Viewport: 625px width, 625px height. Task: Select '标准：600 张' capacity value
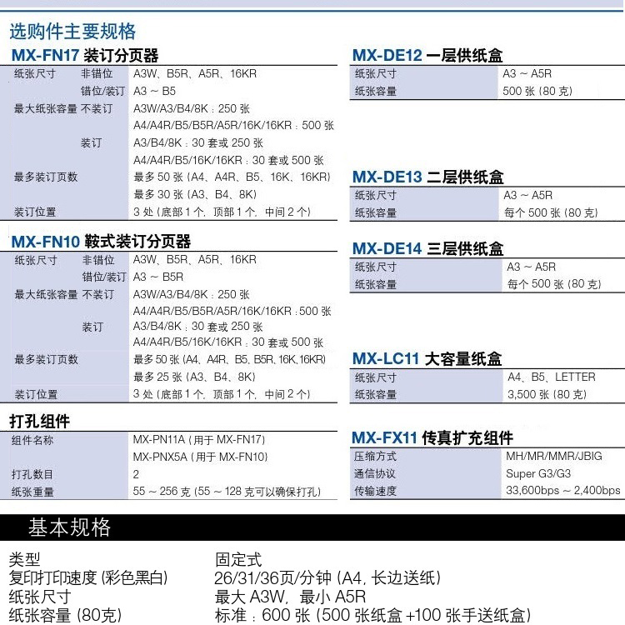pos(262,615)
